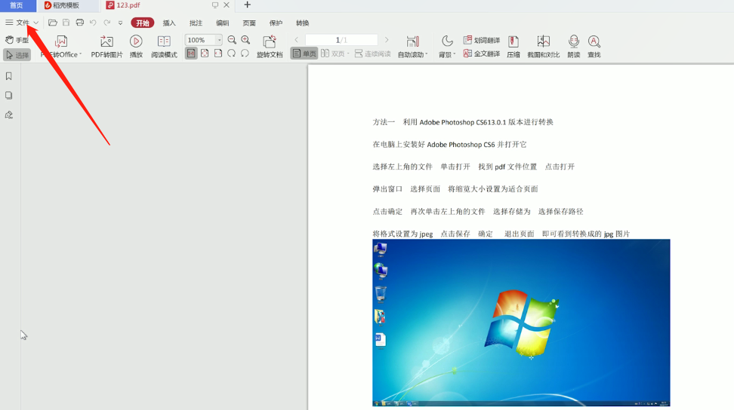Click the monitor icon on 123.pdf tab
Image resolution: width=734 pixels, height=410 pixels.
tap(215, 5)
